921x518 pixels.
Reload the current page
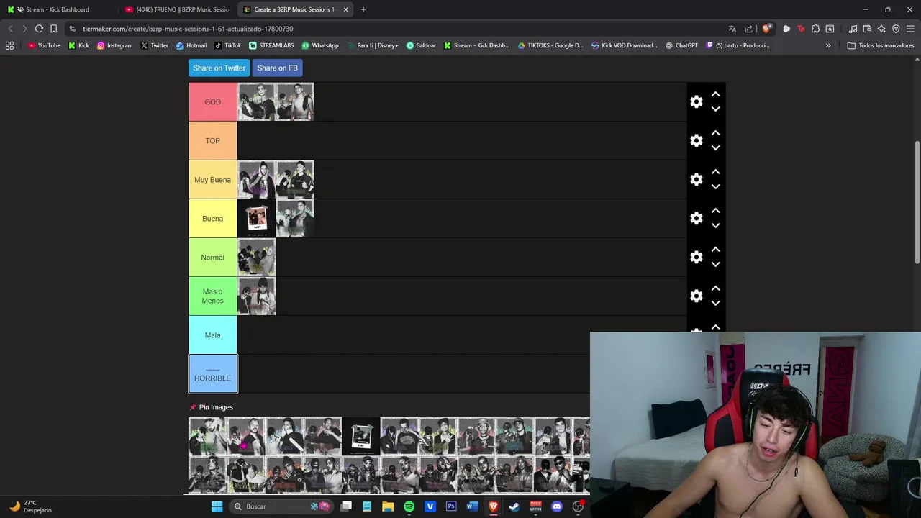pos(39,29)
